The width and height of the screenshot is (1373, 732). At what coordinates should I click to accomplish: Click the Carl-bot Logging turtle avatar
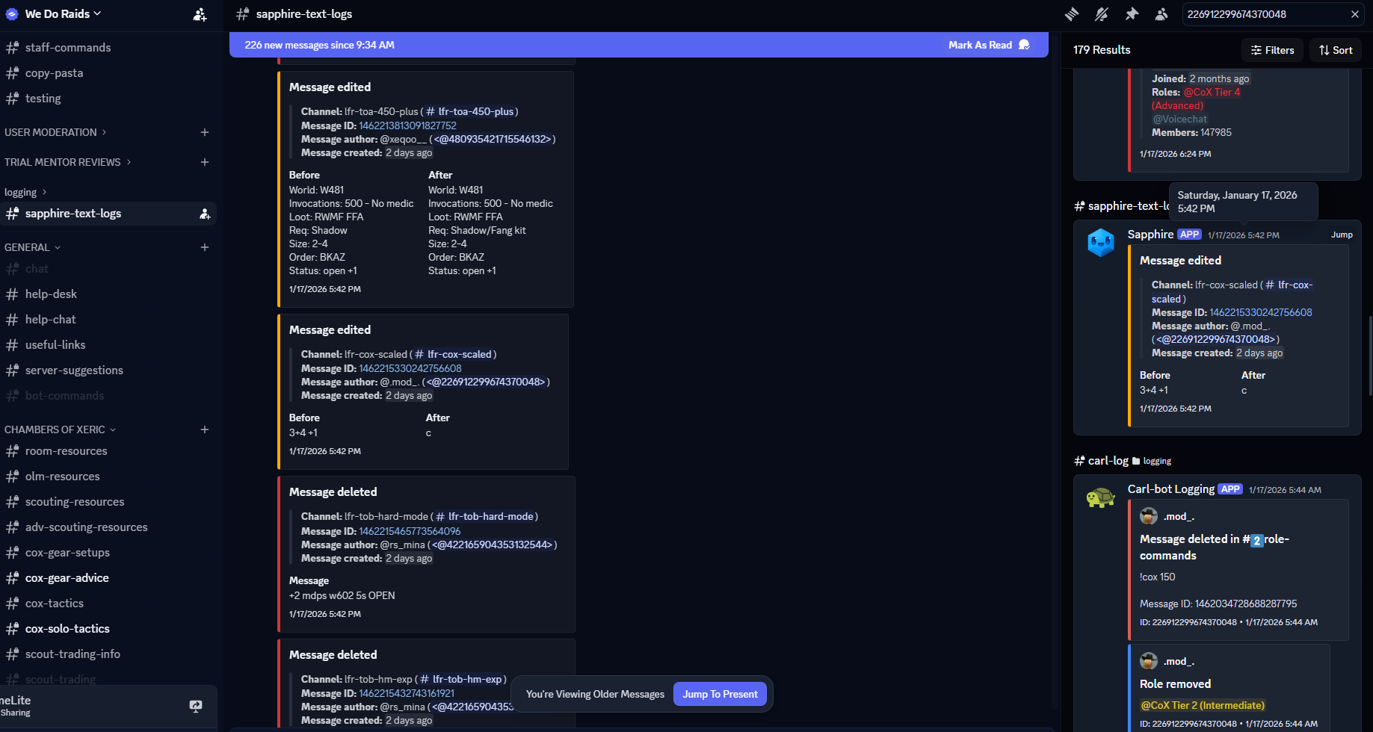pos(1100,497)
